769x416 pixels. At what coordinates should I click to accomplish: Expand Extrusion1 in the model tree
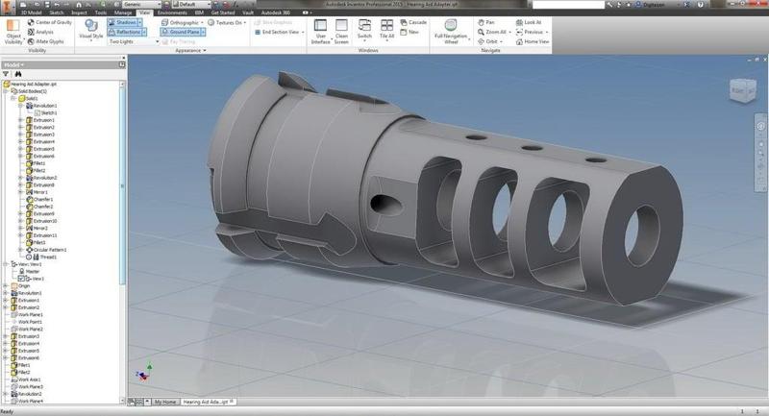[x=20, y=120]
